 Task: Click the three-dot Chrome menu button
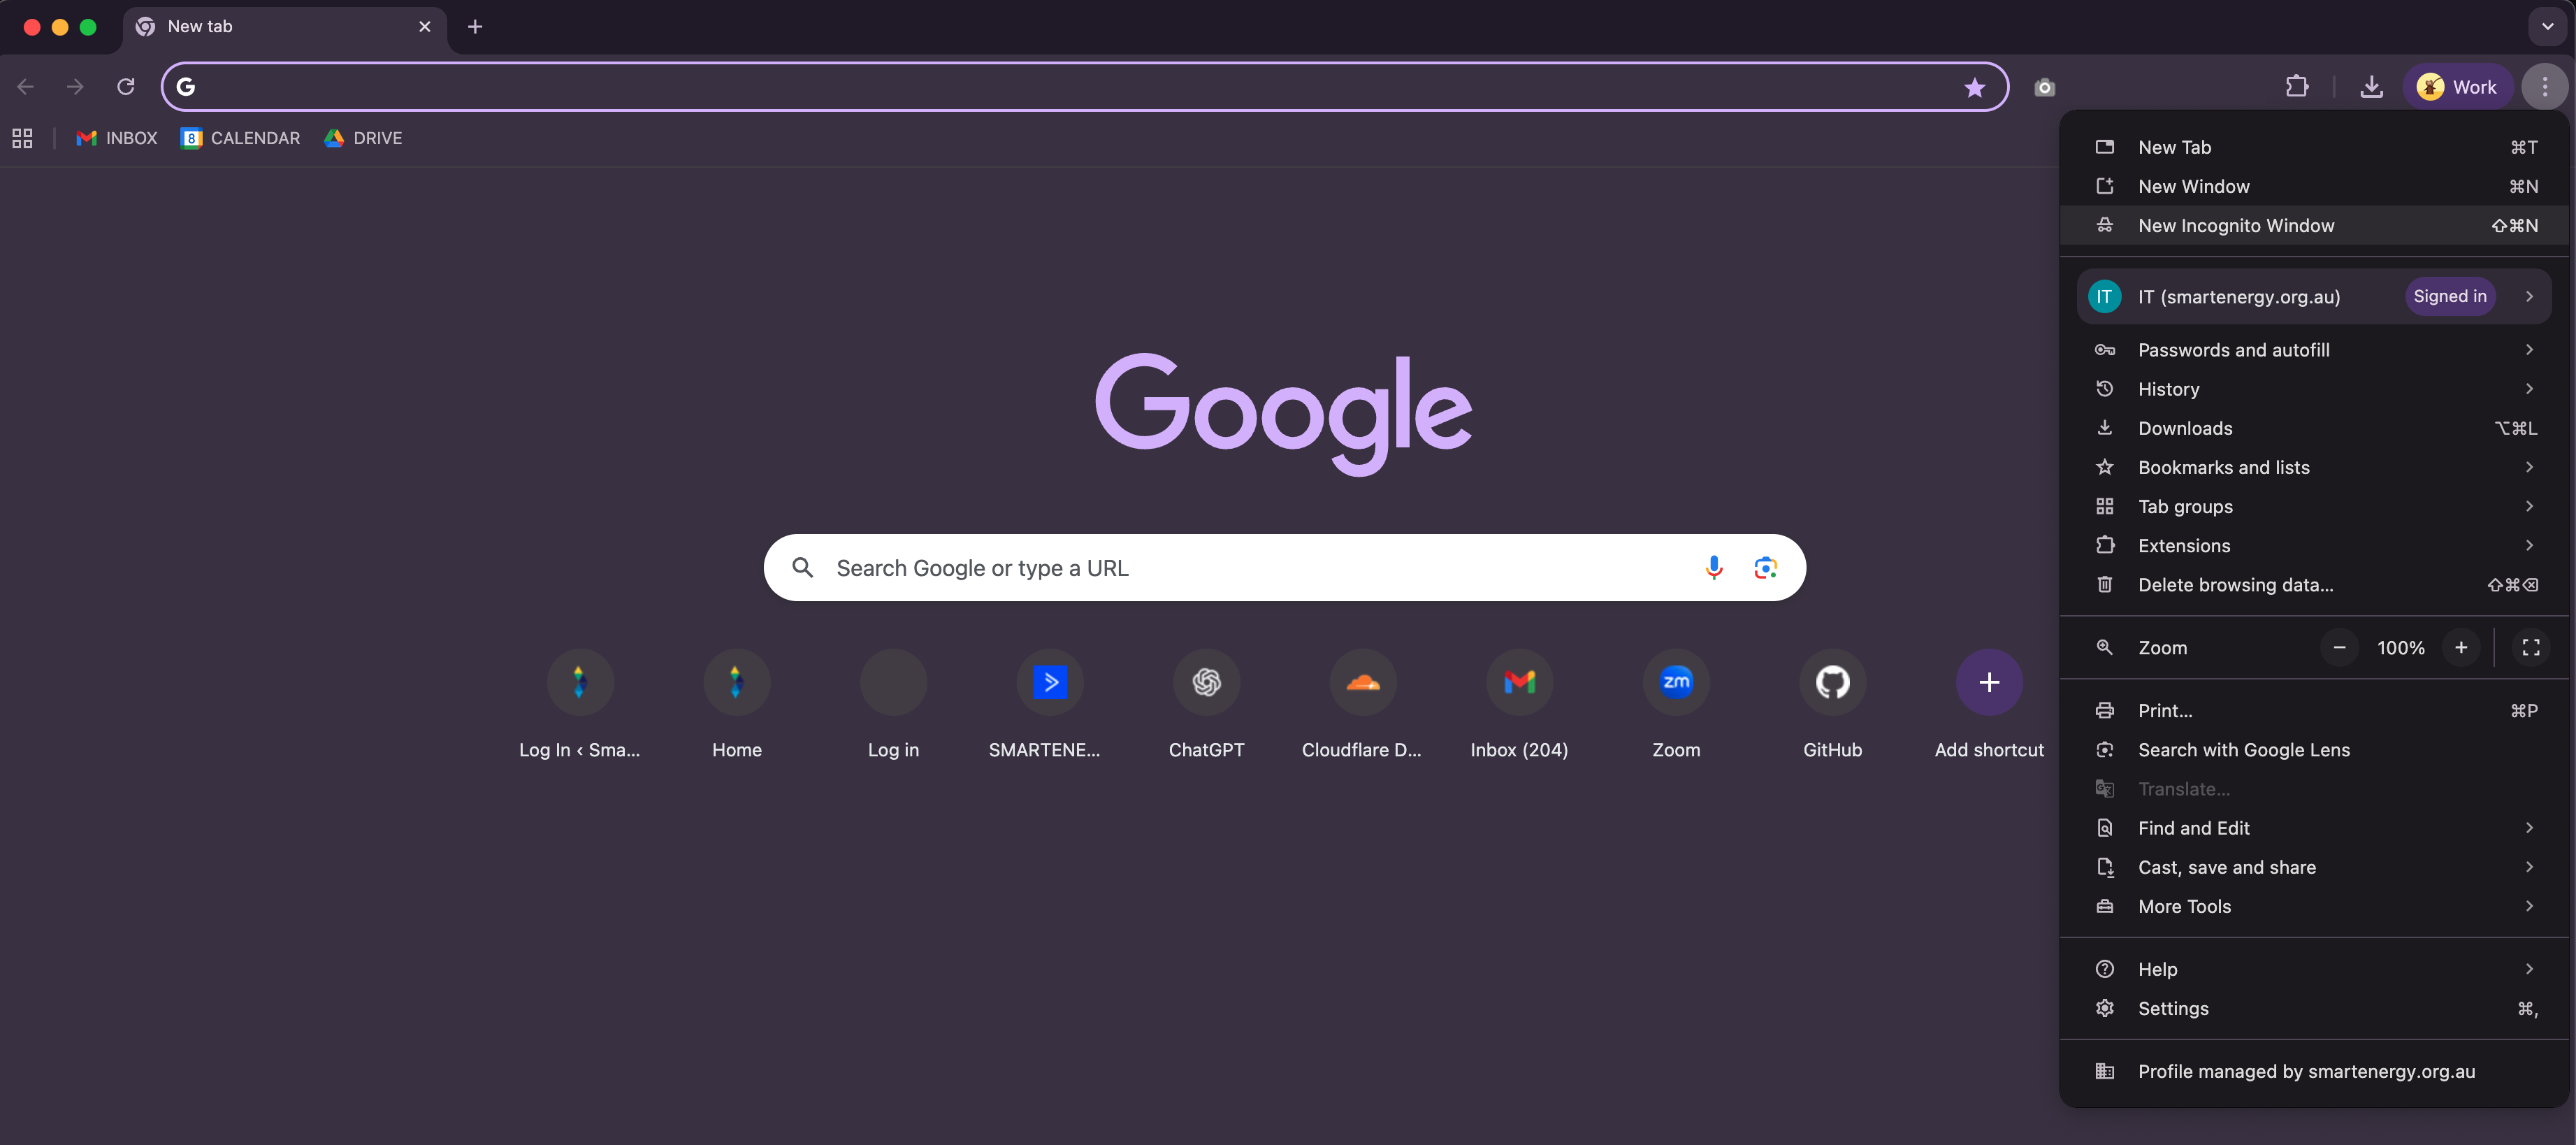point(2544,87)
